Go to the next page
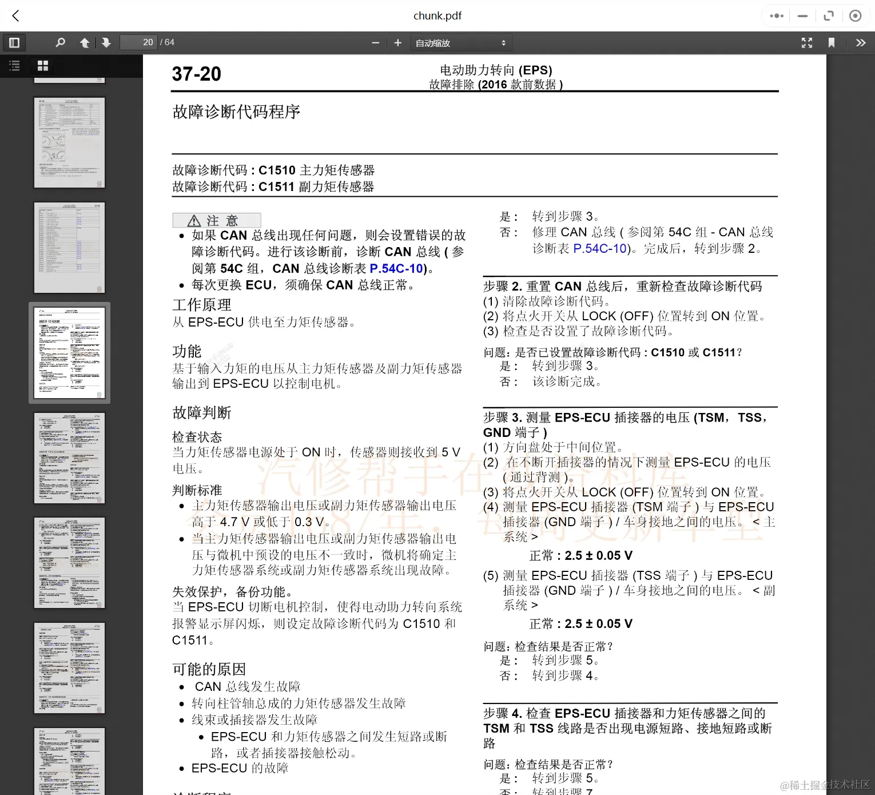875x795 pixels. tap(106, 42)
